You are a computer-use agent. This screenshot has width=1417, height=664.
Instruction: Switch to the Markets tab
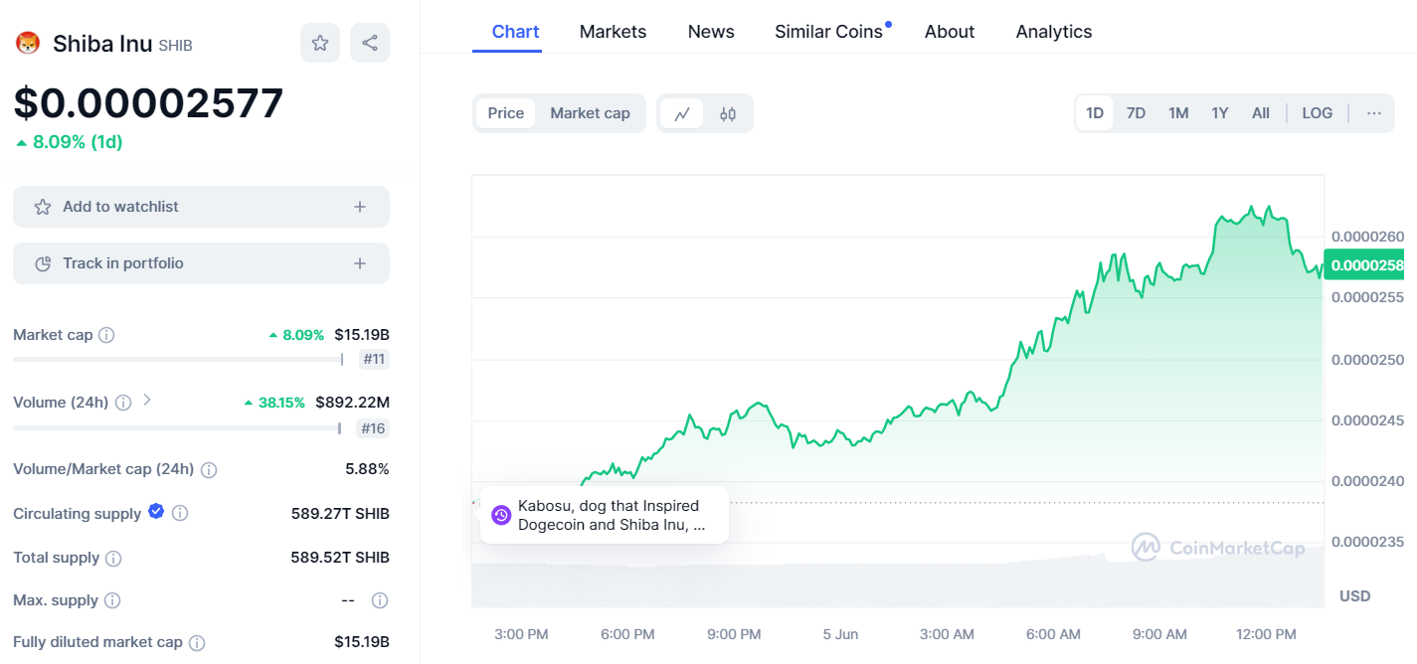click(x=613, y=32)
